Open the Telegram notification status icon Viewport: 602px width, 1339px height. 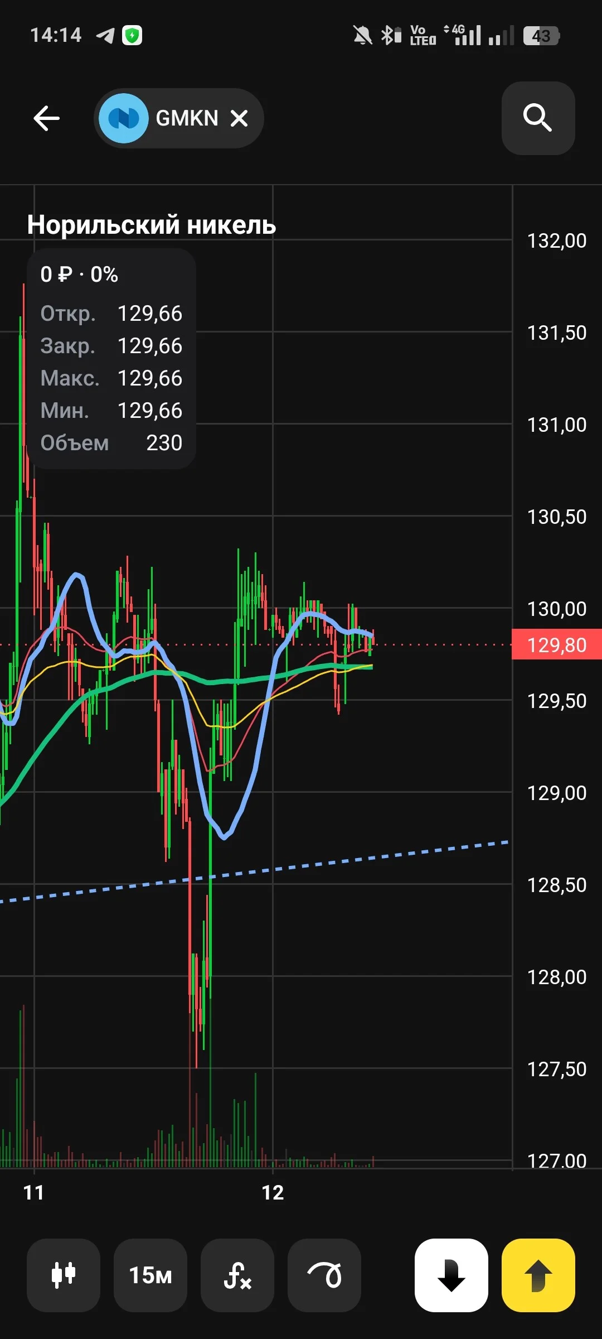(105, 35)
